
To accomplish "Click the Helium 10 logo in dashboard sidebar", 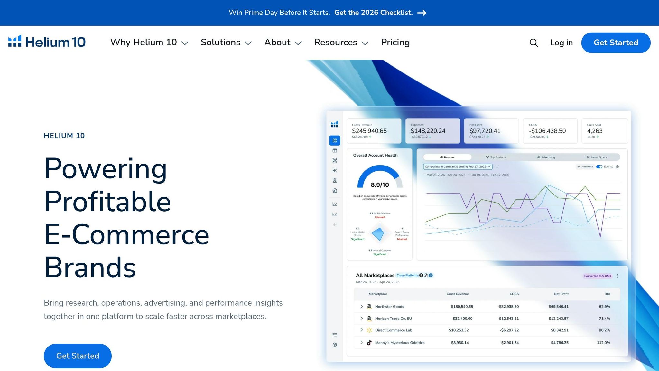I will pos(335,124).
